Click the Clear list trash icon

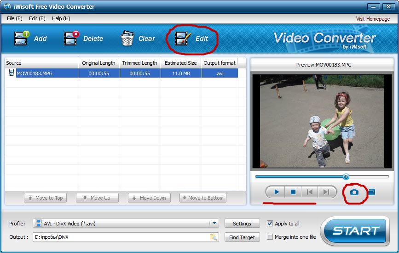pos(127,38)
